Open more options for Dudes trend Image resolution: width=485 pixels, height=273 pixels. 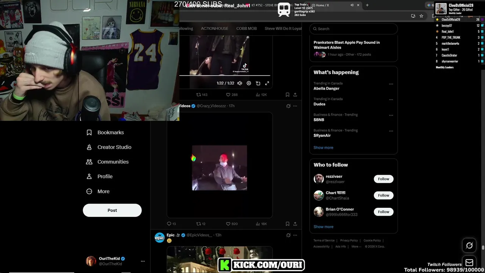391,100
